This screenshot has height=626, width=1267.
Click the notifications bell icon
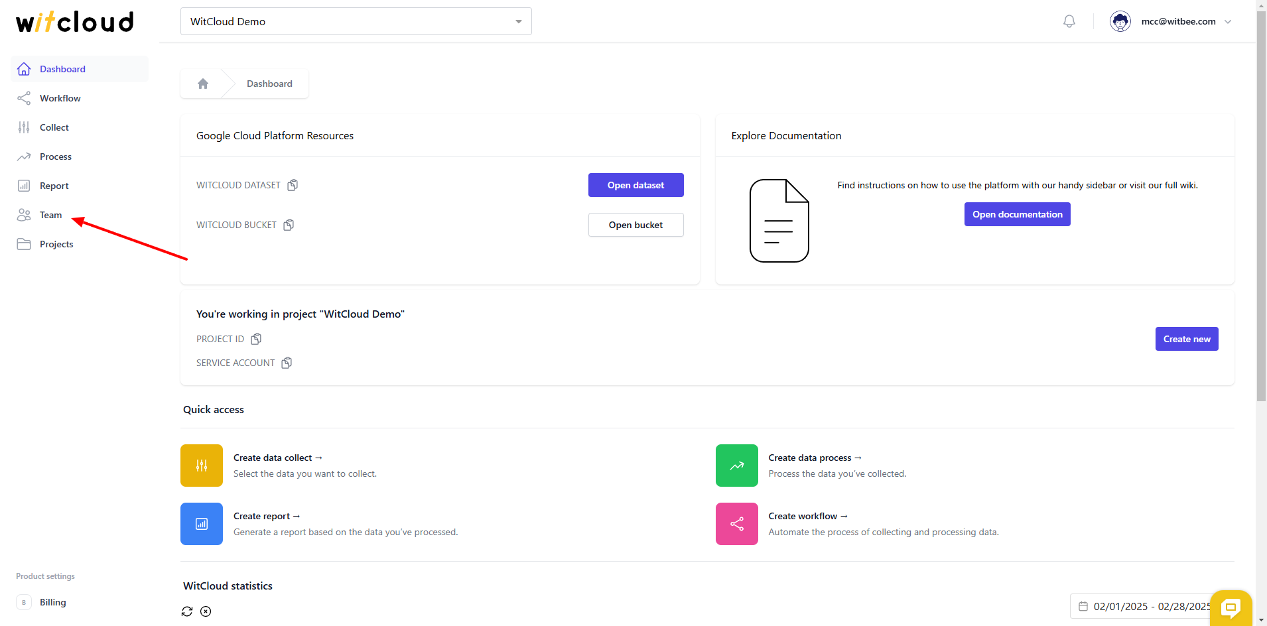click(1069, 21)
